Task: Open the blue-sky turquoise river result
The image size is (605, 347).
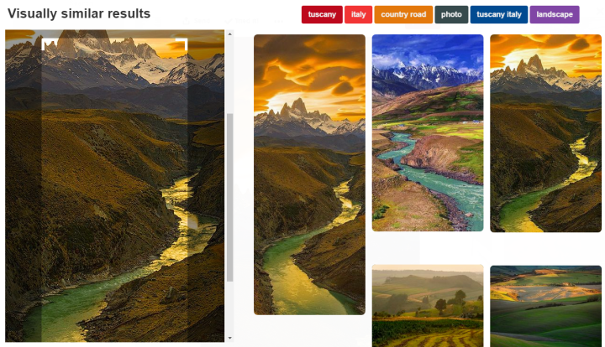Action: tap(428, 133)
